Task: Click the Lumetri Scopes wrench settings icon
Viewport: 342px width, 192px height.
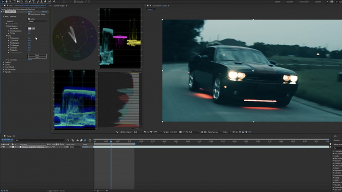Action: (x=117, y=132)
